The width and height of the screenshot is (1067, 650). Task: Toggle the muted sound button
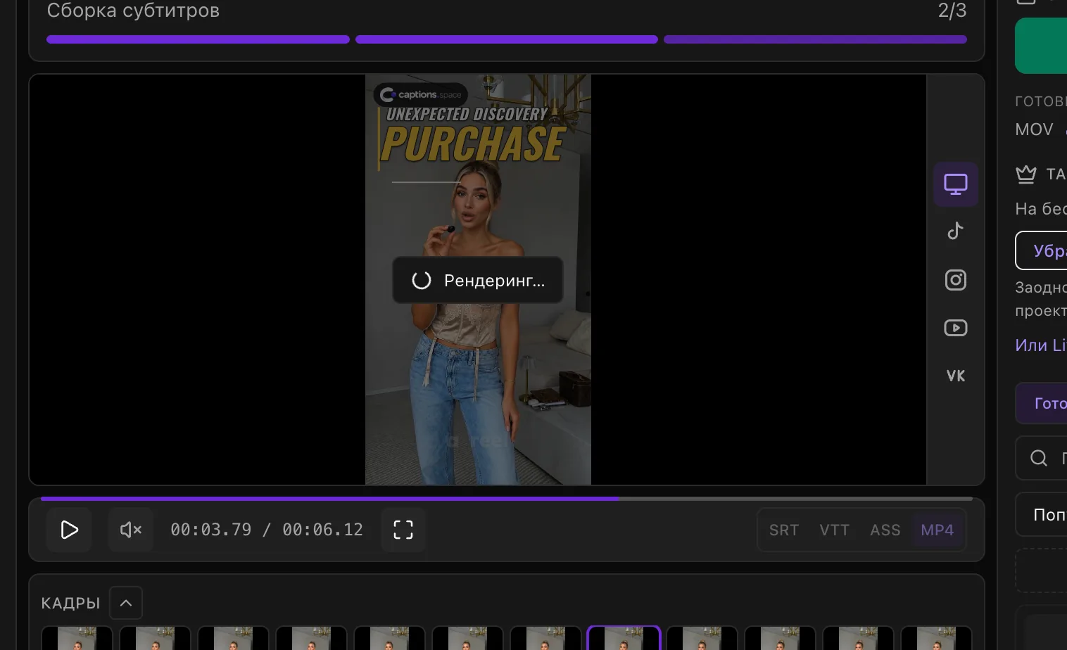click(x=131, y=530)
